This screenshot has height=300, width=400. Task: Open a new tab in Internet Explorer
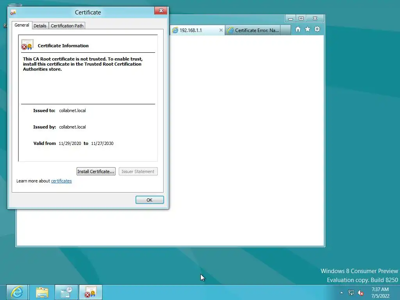[286, 30]
